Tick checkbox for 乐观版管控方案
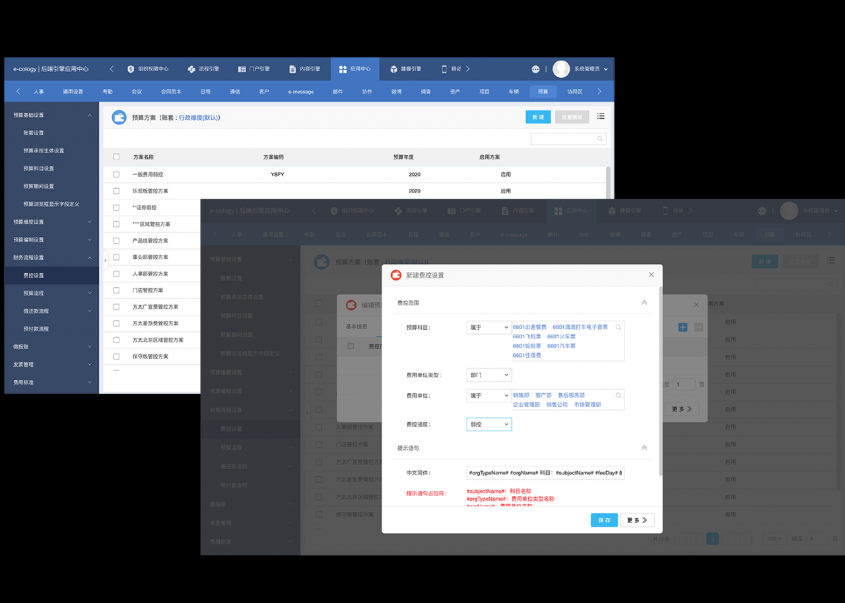This screenshot has width=845, height=603. [116, 191]
